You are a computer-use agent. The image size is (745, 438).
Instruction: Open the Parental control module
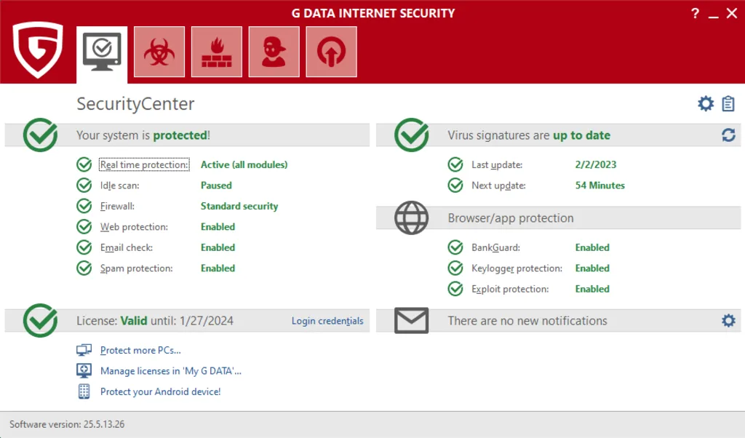[x=274, y=51]
